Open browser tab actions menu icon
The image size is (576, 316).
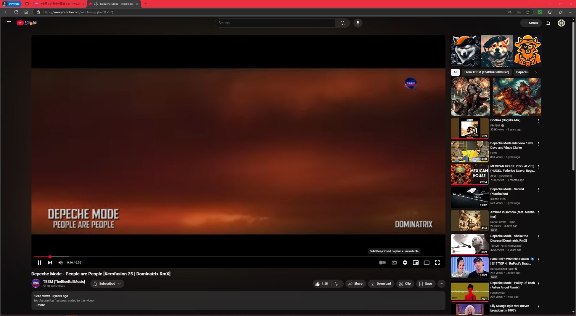coord(27,4)
